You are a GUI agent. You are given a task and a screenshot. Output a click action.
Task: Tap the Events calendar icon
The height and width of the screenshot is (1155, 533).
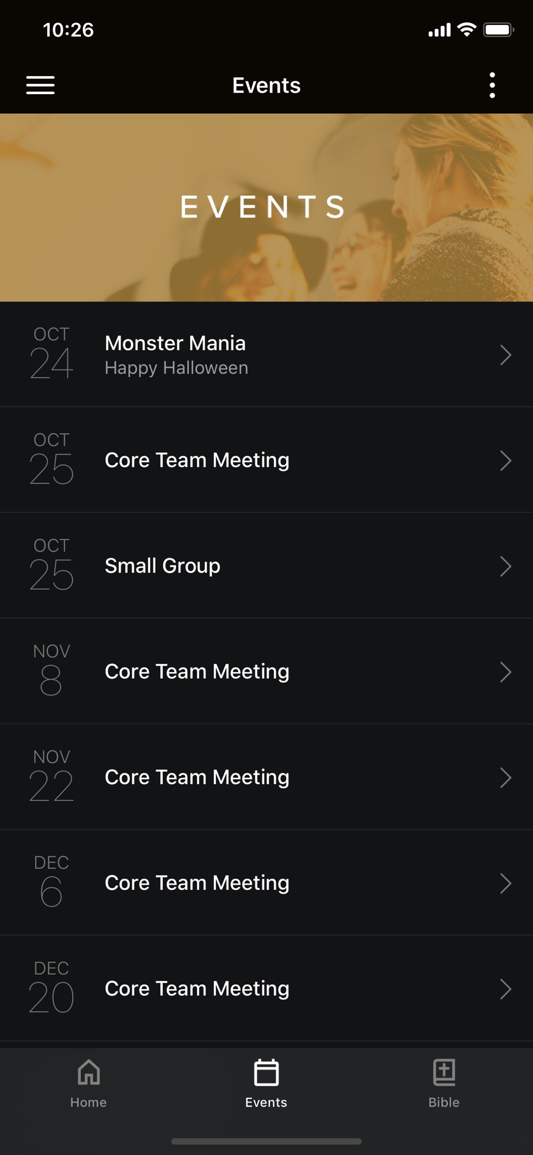[x=266, y=1072]
